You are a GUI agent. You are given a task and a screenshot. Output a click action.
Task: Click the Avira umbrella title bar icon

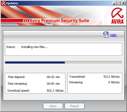pyautogui.click(x=3, y=3)
